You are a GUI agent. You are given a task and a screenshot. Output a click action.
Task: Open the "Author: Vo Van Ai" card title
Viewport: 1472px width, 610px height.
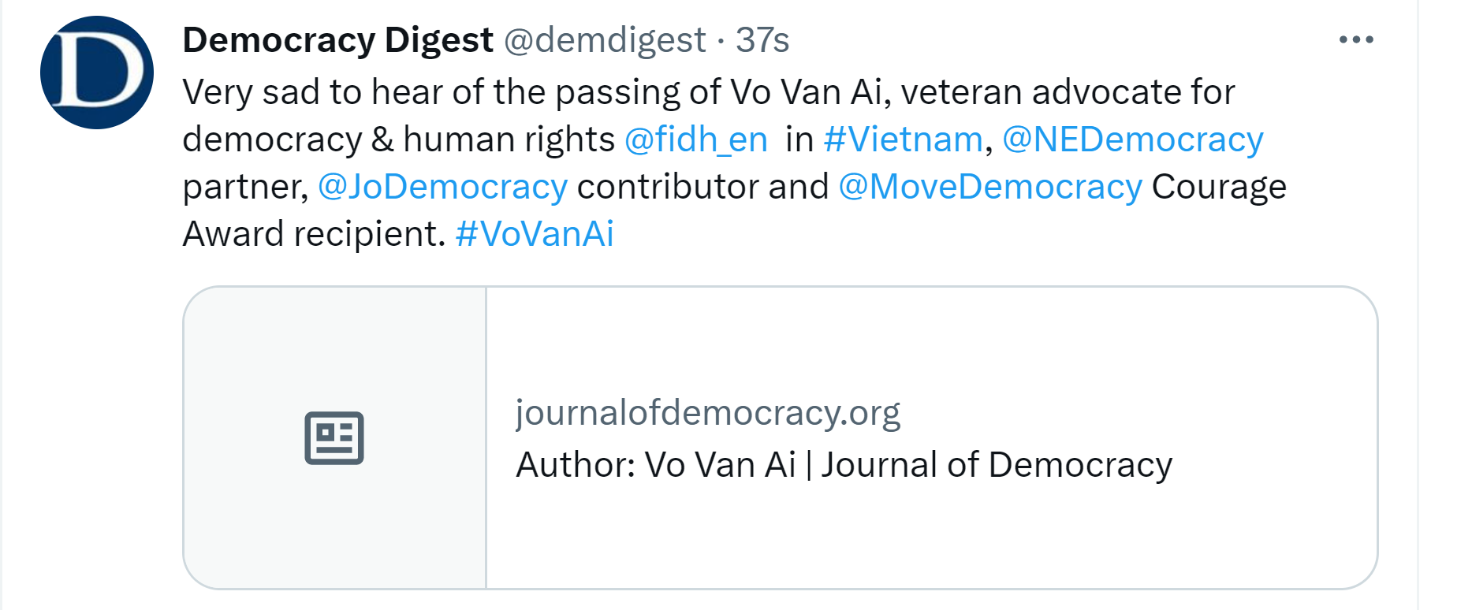click(844, 465)
